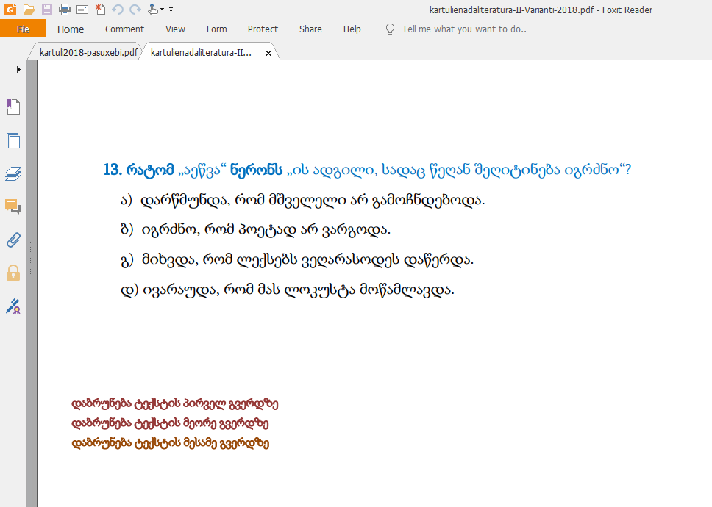The width and height of the screenshot is (712, 507).
Task: Open the Layers panel
Action: (x=13, y=173)
